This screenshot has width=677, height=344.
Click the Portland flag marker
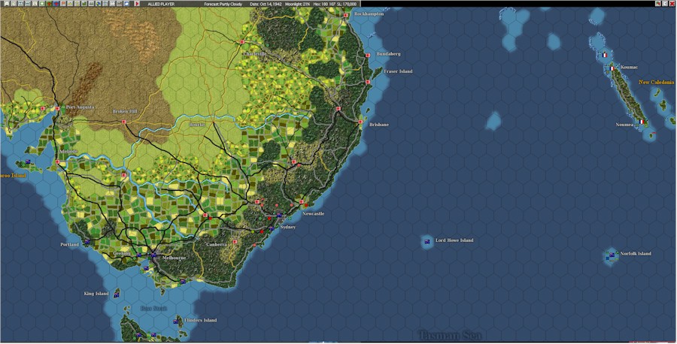point(87,243)
